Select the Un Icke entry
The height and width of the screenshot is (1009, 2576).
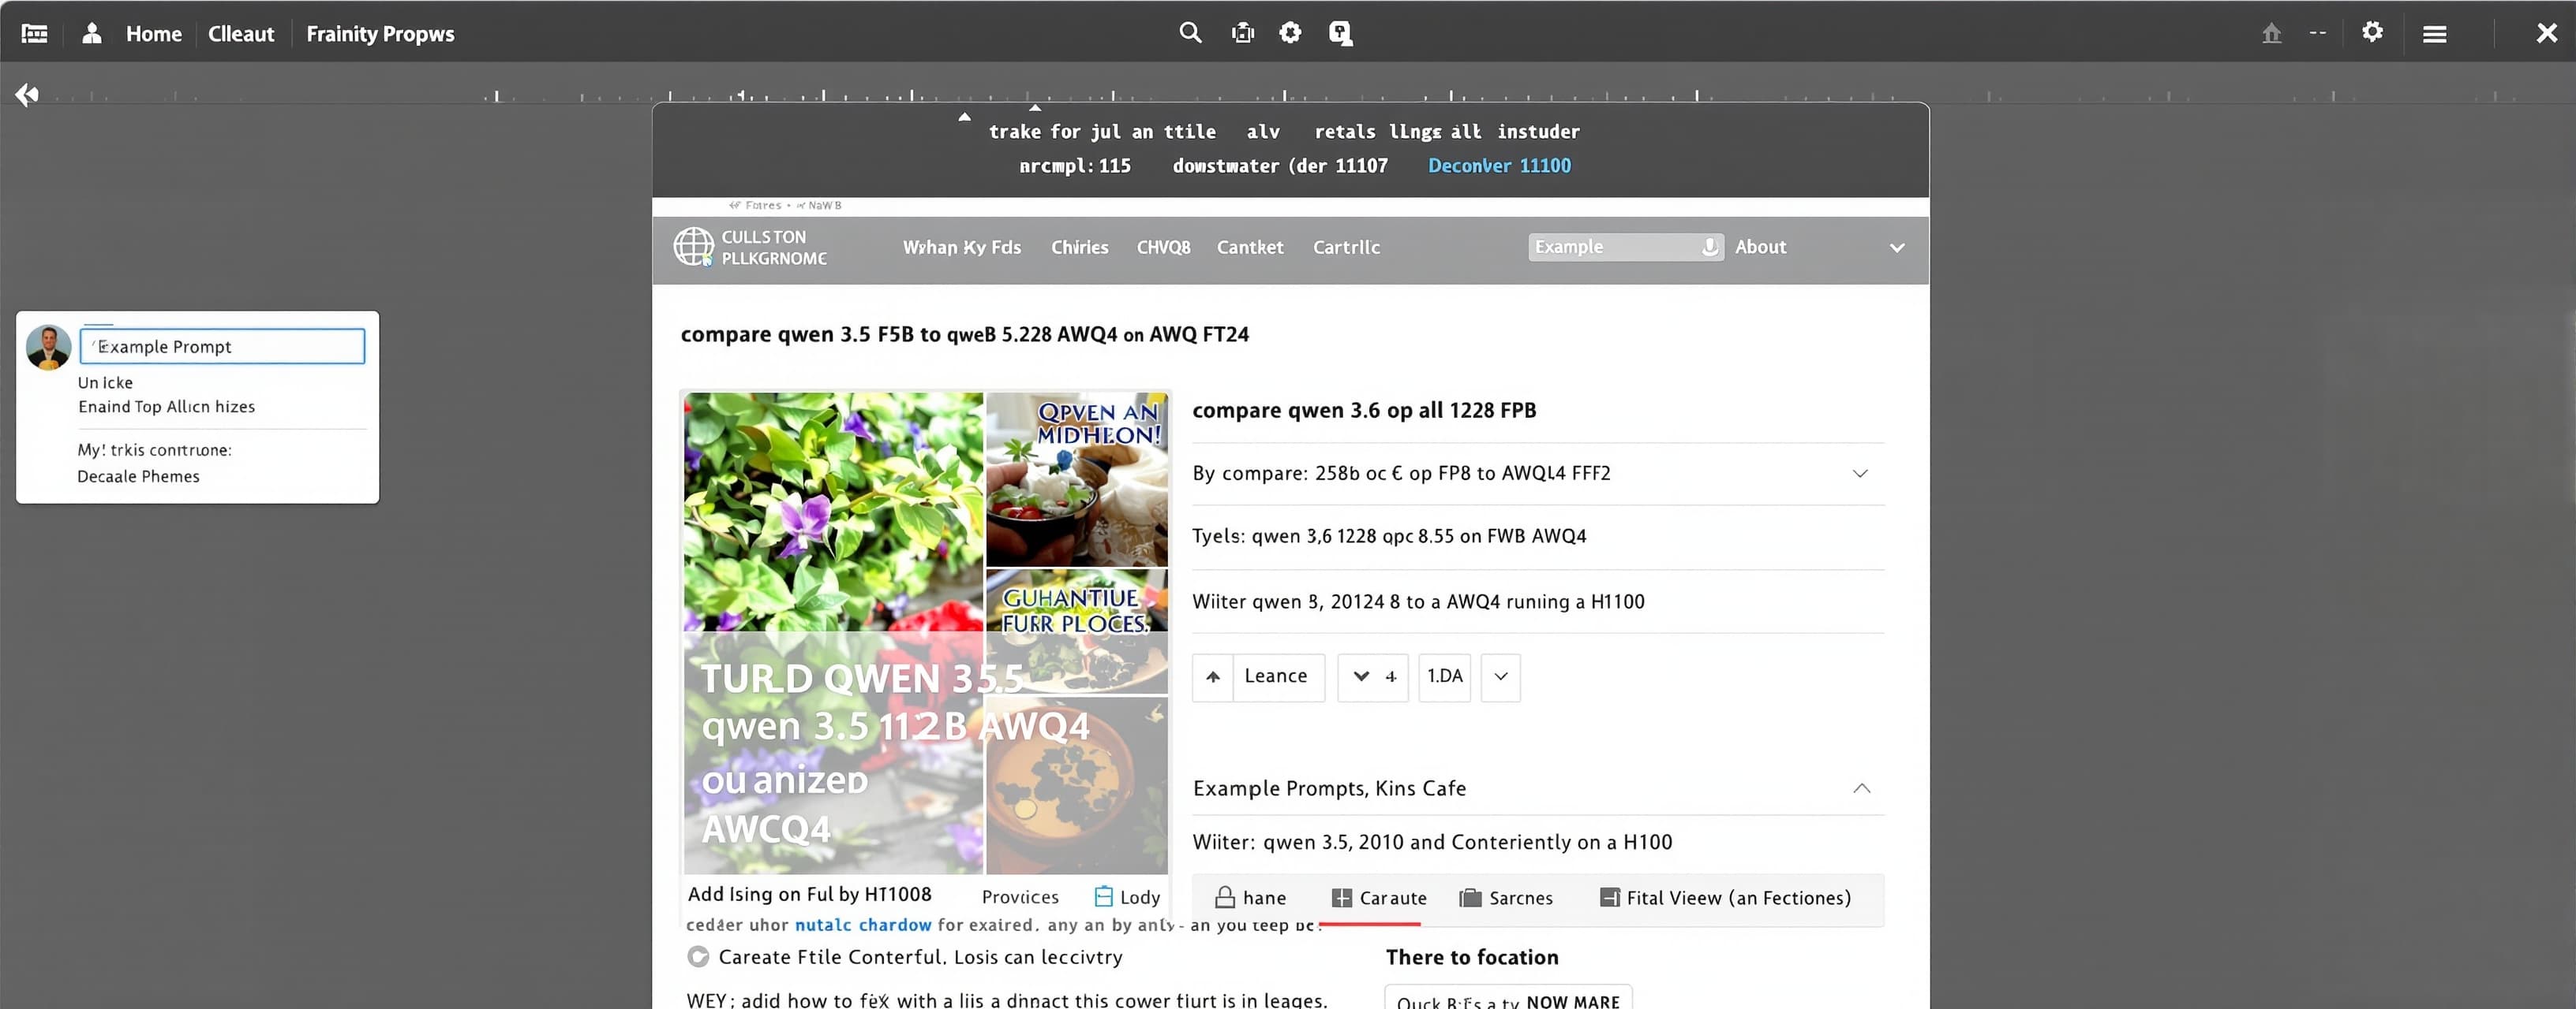(x=105, y=382)
